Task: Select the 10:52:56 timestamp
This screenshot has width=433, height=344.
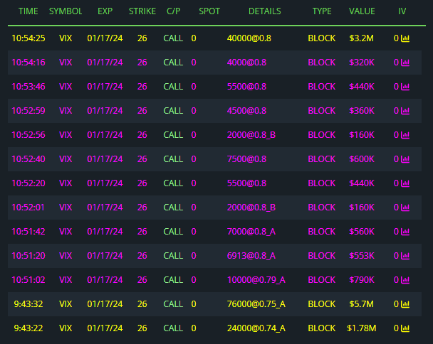Action: tap(28, 135)
